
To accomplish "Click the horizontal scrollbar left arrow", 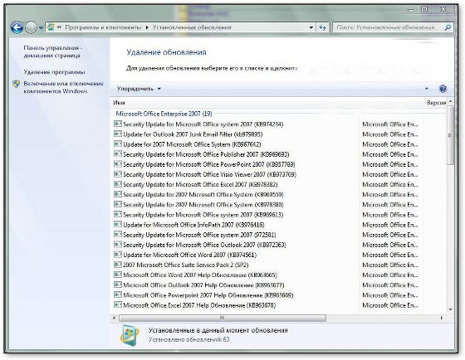I will (x=115, y=318).
